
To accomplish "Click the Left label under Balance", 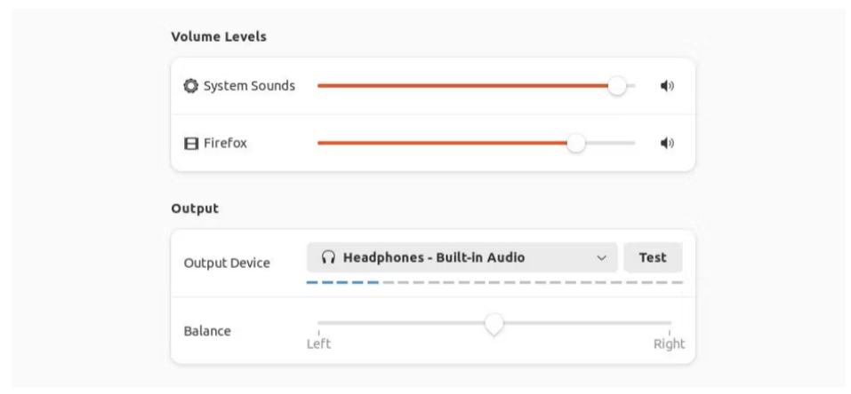I will tap(318, 343).
